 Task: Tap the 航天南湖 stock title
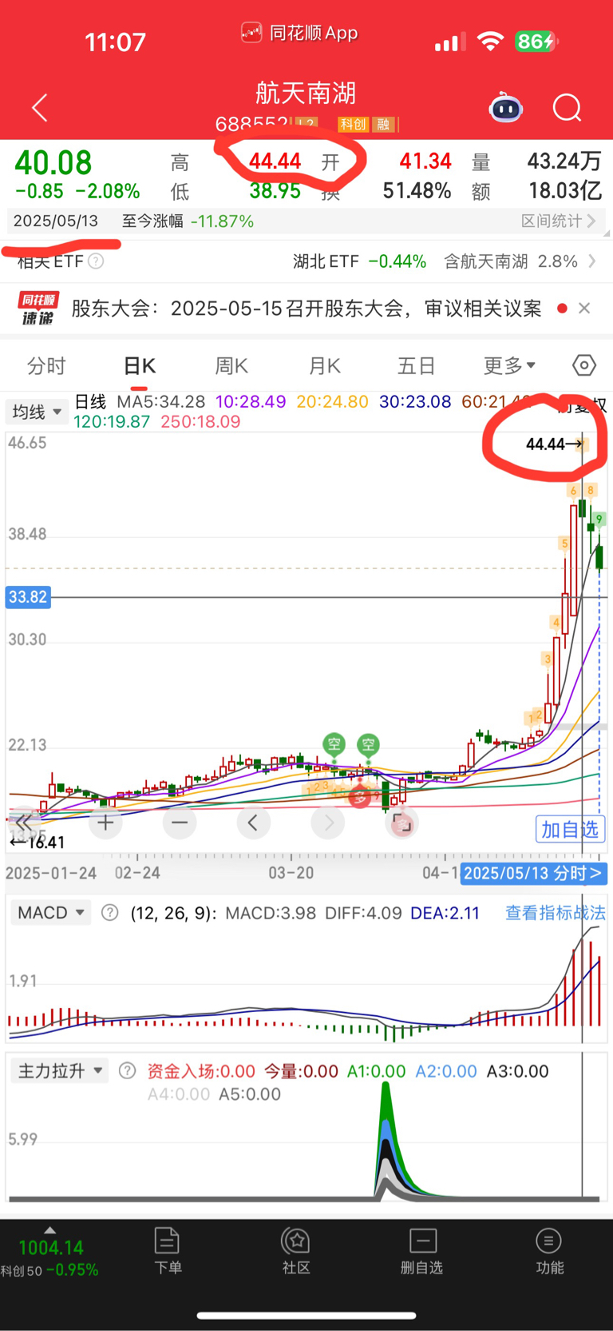coord(306,93)
